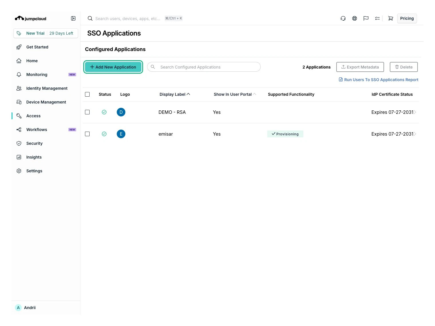Click emisar certificate expiry date
This screenshot has height=326, width=435.
click(392, 134)
